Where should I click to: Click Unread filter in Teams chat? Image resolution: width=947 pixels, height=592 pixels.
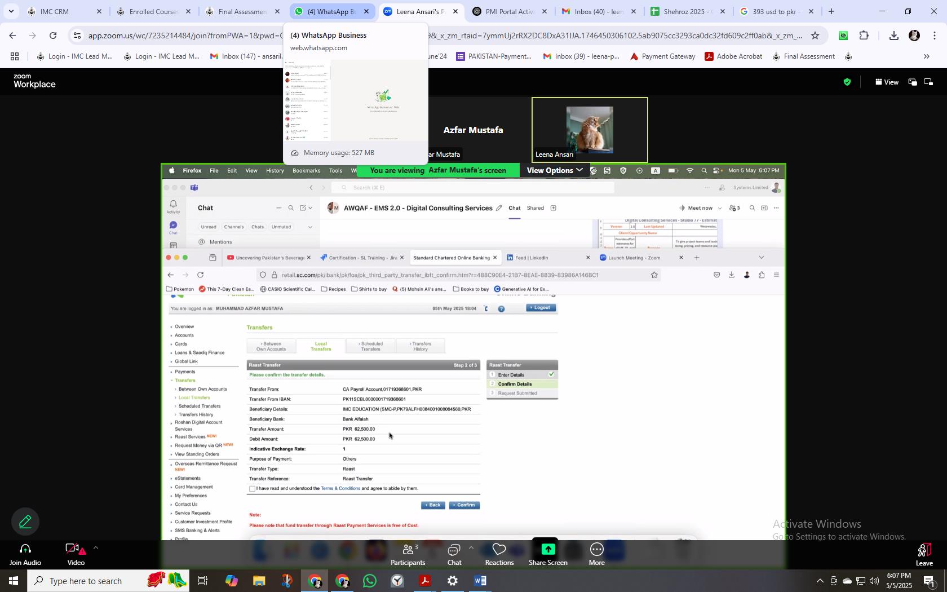(209, 227)
